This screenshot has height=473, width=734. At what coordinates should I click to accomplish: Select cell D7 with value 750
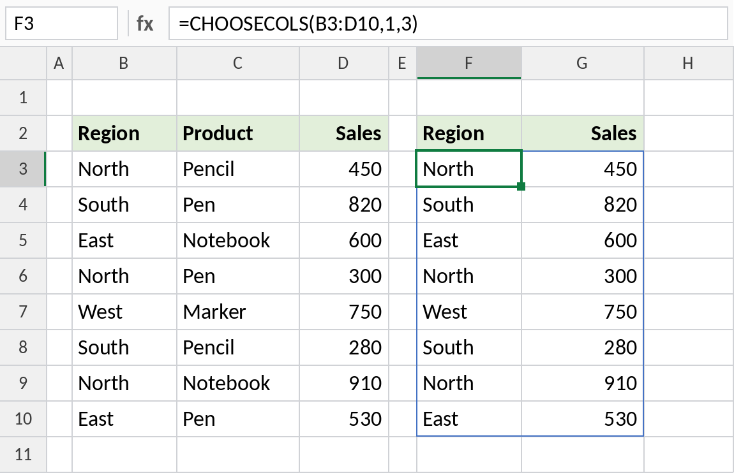(343, 312)
